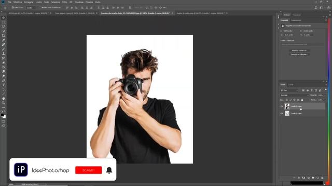
Task: Delete layer using the trash icon
Action: tap(322, 178)
